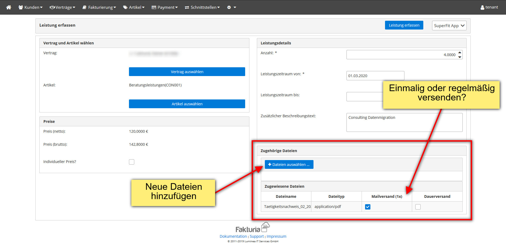Image resolution: width=506 pixels, height=251 pixels.
Task: Click the Dauerversand column header
Action: tap(437, 196)
